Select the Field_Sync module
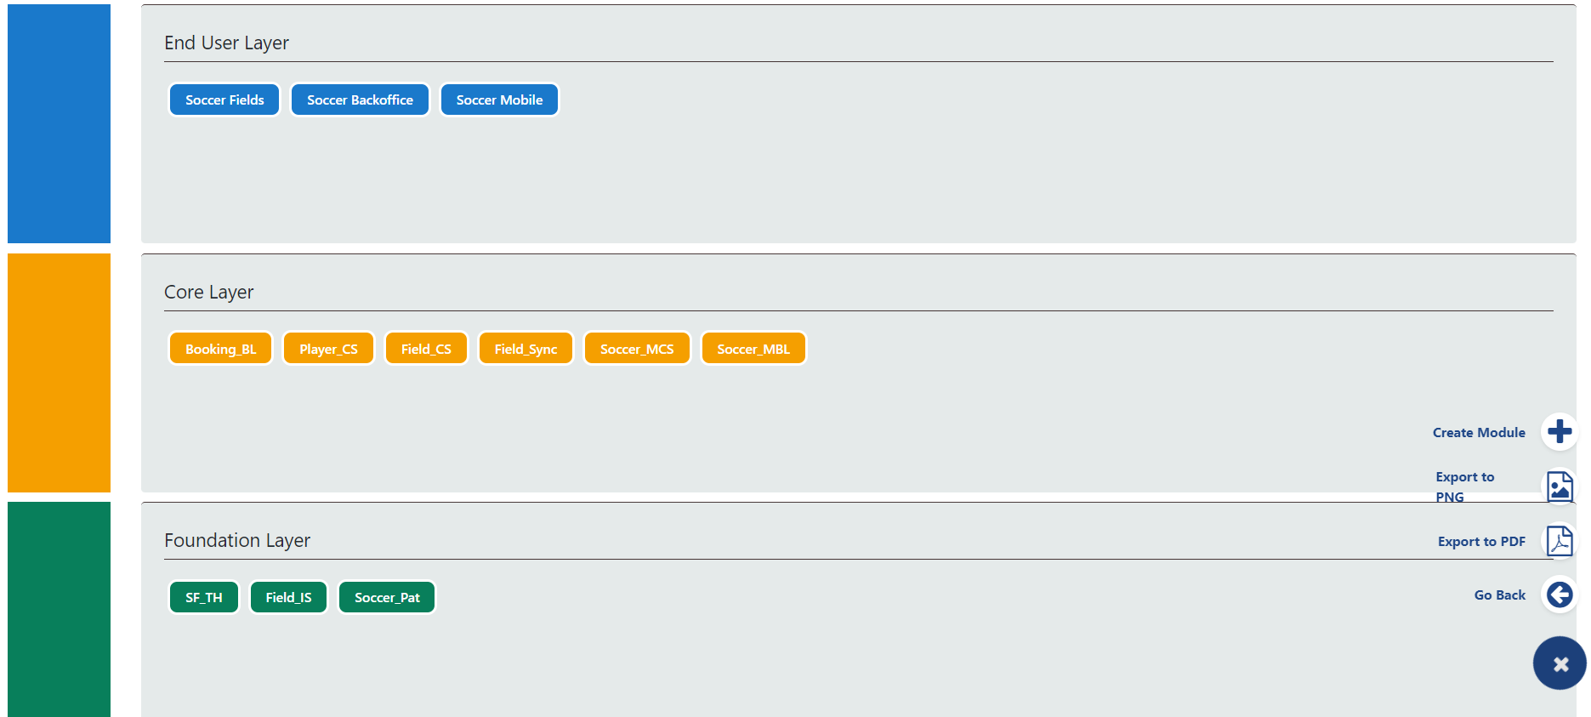 click(x=526, y=349)
